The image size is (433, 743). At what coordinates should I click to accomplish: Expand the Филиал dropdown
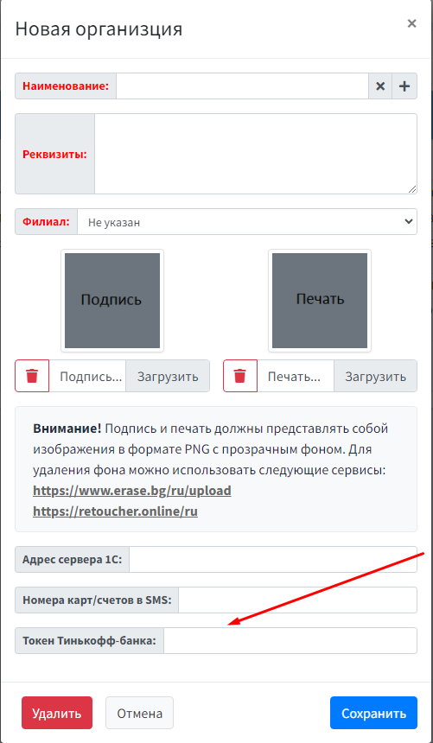coord(247,222)
